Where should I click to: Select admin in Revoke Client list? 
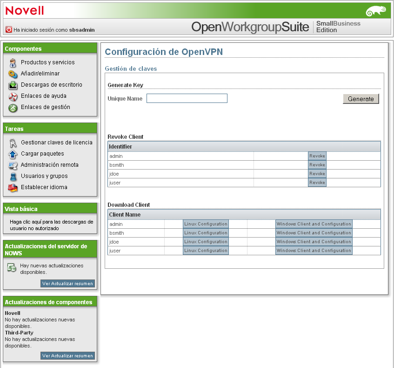(116, 156)
